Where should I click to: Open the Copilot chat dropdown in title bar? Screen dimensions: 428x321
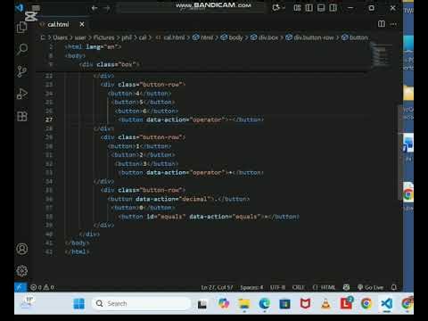(278, 8)
